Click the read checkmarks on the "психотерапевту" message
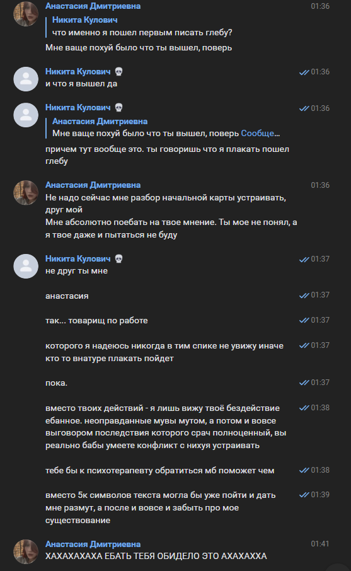351x571 pixels. [304, 471]
